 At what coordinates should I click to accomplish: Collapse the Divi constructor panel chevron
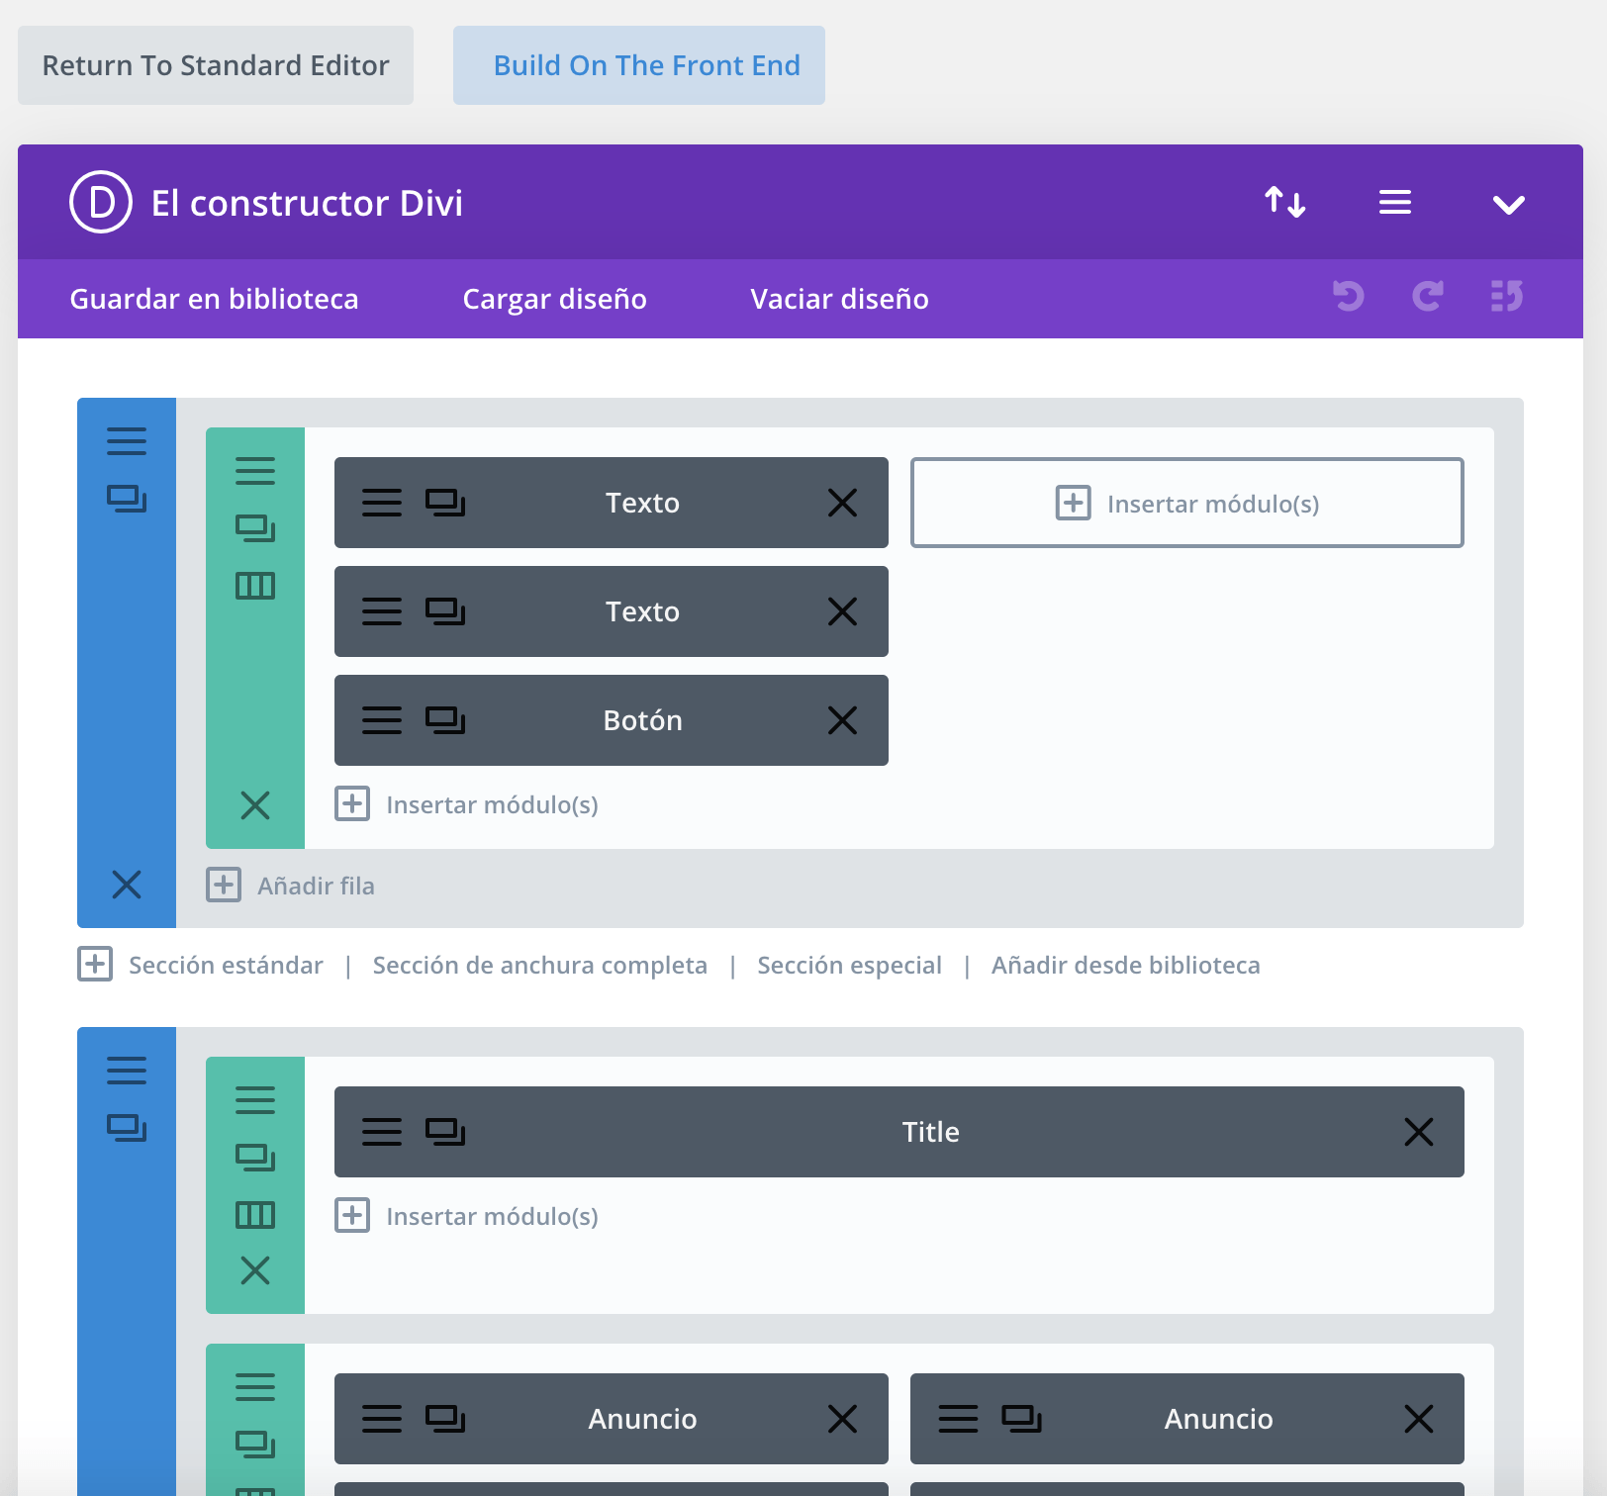coord(1508,204)
